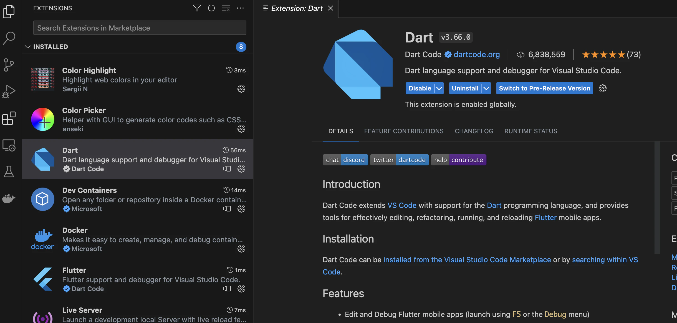Image resolution: width=677 pixels, height=323 pixels.
Task: Click remote indicator icon on Flutter row
Action: click(x=227, y=289)
